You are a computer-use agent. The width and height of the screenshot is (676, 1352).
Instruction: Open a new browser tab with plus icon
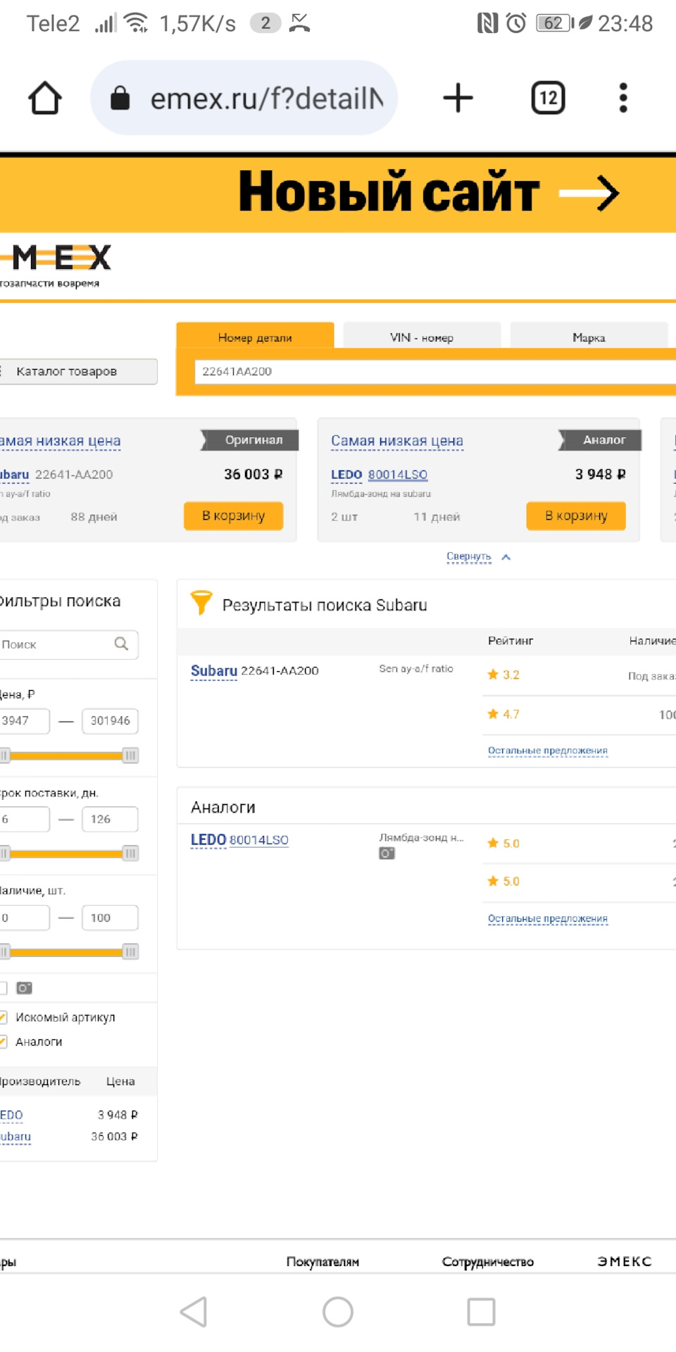point(458,98)
